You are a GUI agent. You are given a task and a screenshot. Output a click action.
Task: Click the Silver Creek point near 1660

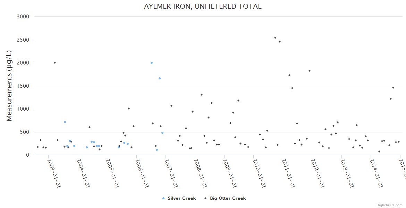tap(160, 78)
